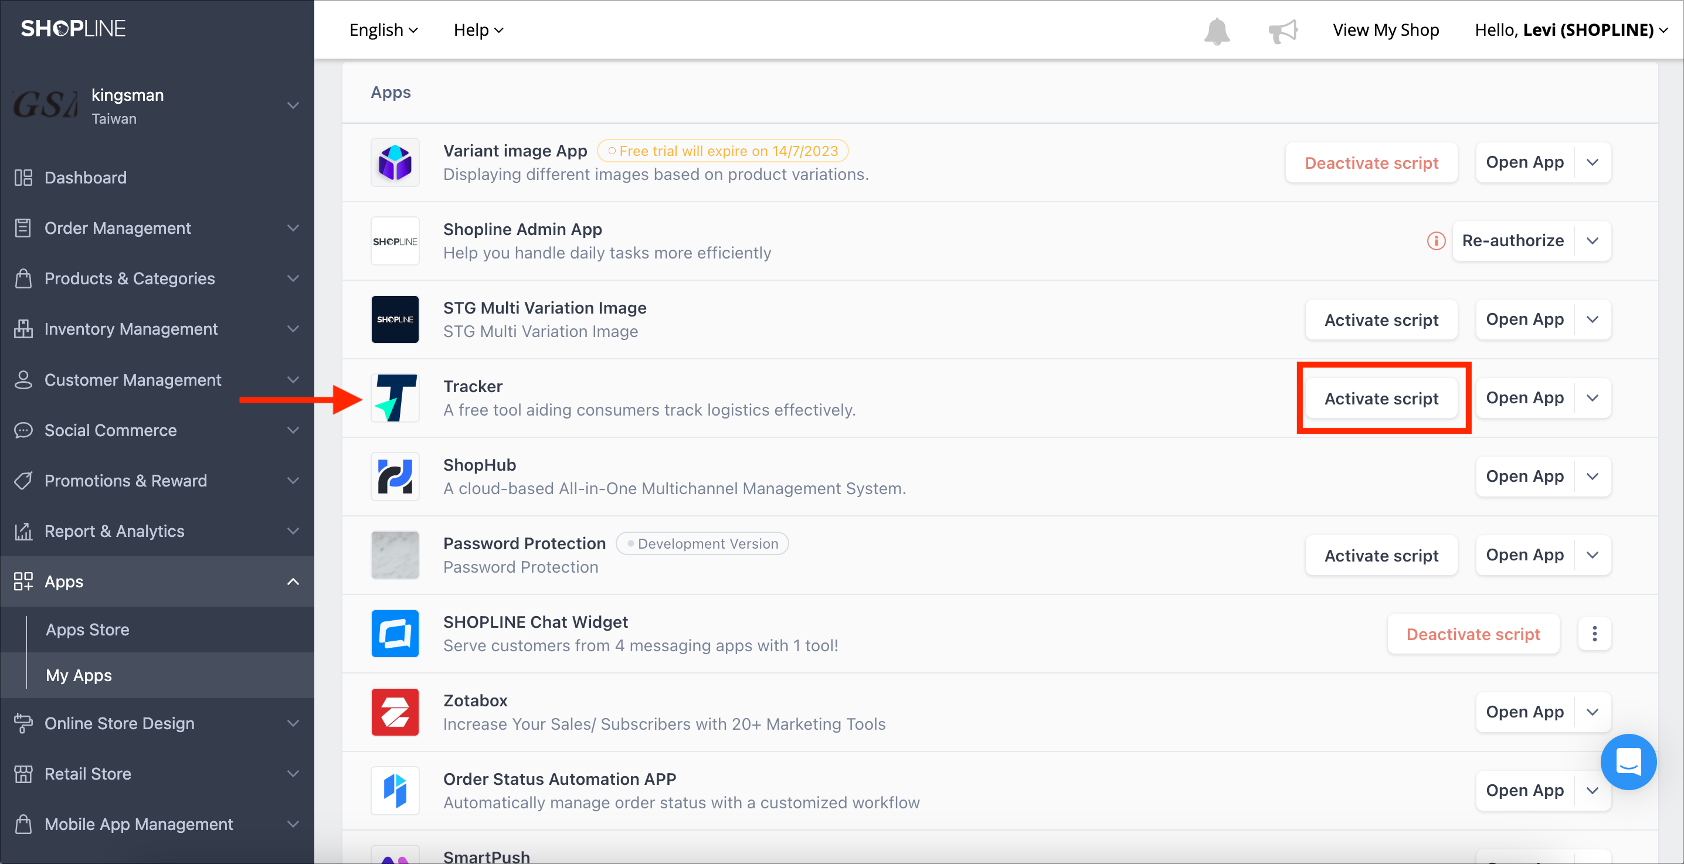Click the STG Multi Variation Image icon
Screen dimensions: 1684x864
tap(395, 319)
